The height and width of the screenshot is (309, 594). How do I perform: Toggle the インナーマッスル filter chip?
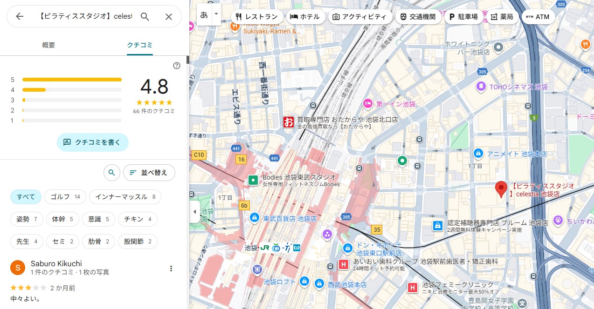(x=125, y=197)
